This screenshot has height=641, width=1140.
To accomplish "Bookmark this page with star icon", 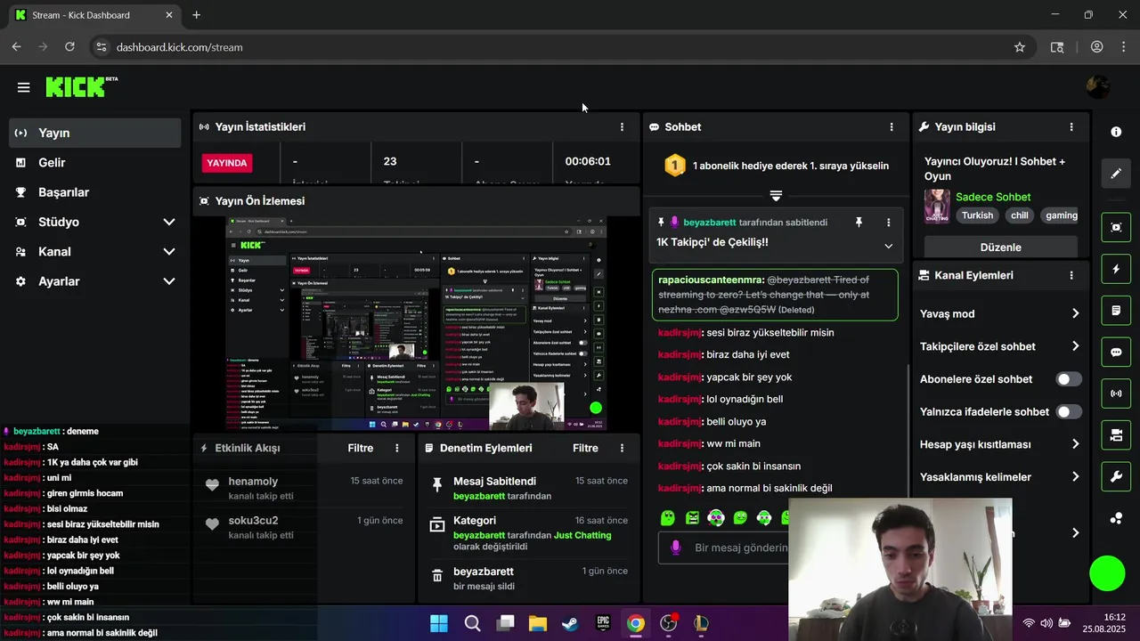I will [1020, 47].
